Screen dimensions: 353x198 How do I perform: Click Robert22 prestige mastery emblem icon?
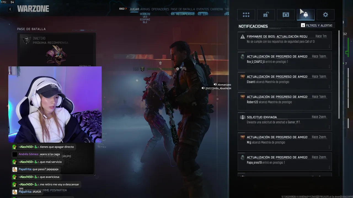[x=242, y=97]
